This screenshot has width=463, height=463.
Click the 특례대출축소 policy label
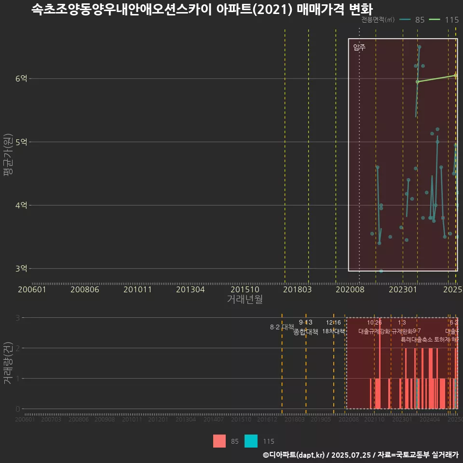pos(417,340)
